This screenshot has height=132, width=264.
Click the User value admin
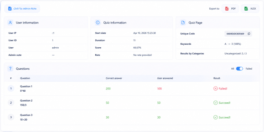55,48
